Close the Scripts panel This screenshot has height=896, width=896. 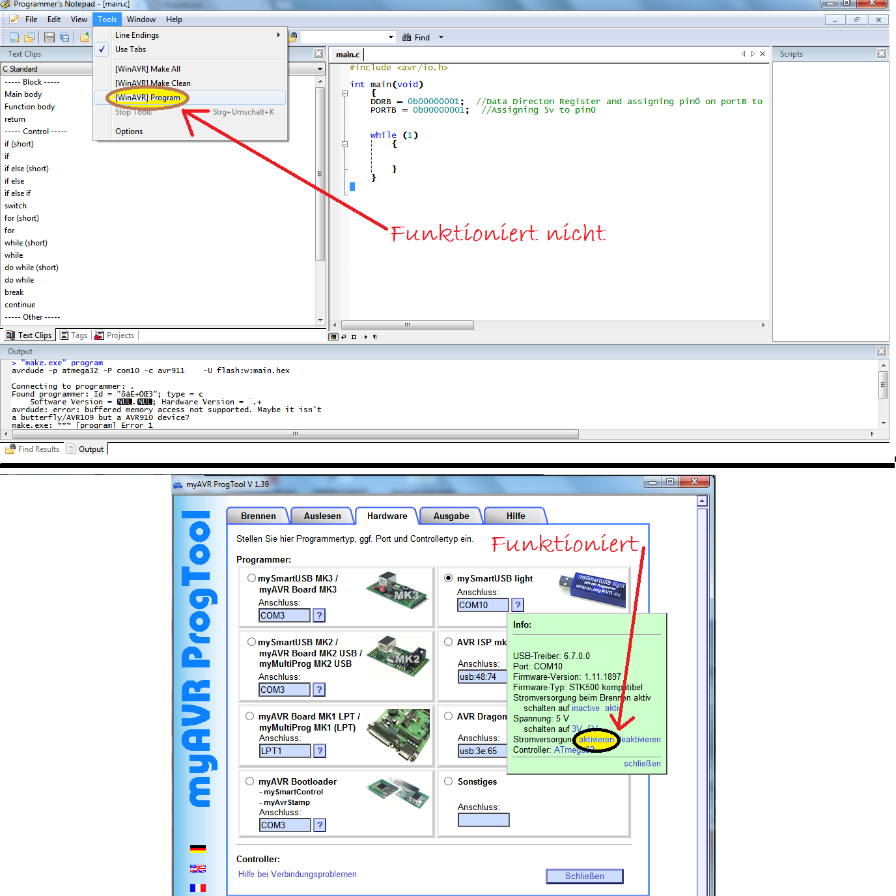(882, 53)
